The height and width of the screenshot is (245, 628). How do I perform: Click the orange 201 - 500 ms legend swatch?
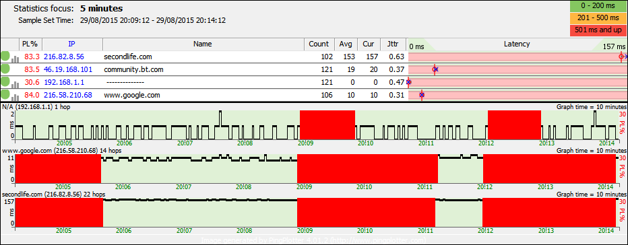click(x=598, y=18)
